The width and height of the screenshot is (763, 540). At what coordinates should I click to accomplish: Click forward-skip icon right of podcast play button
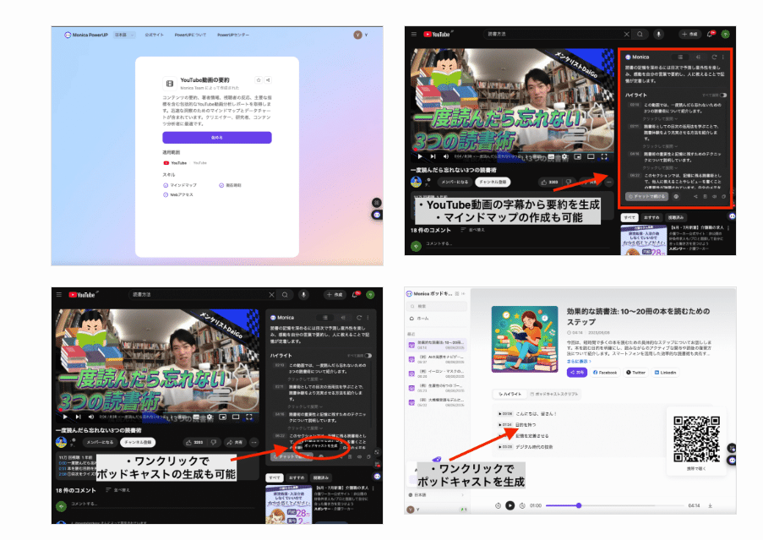522,506
